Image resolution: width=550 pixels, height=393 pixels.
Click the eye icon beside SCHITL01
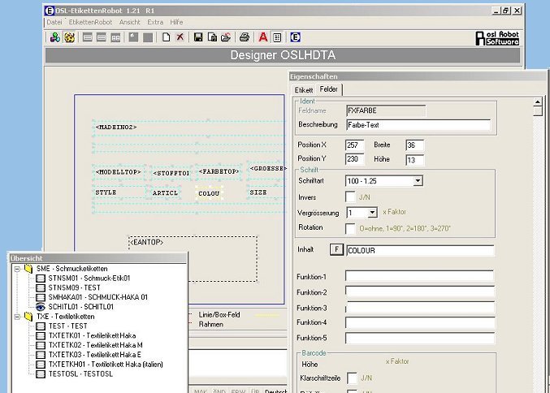41,307
